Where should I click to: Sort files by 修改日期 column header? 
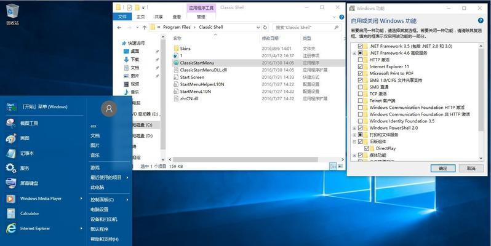point(270,39)
